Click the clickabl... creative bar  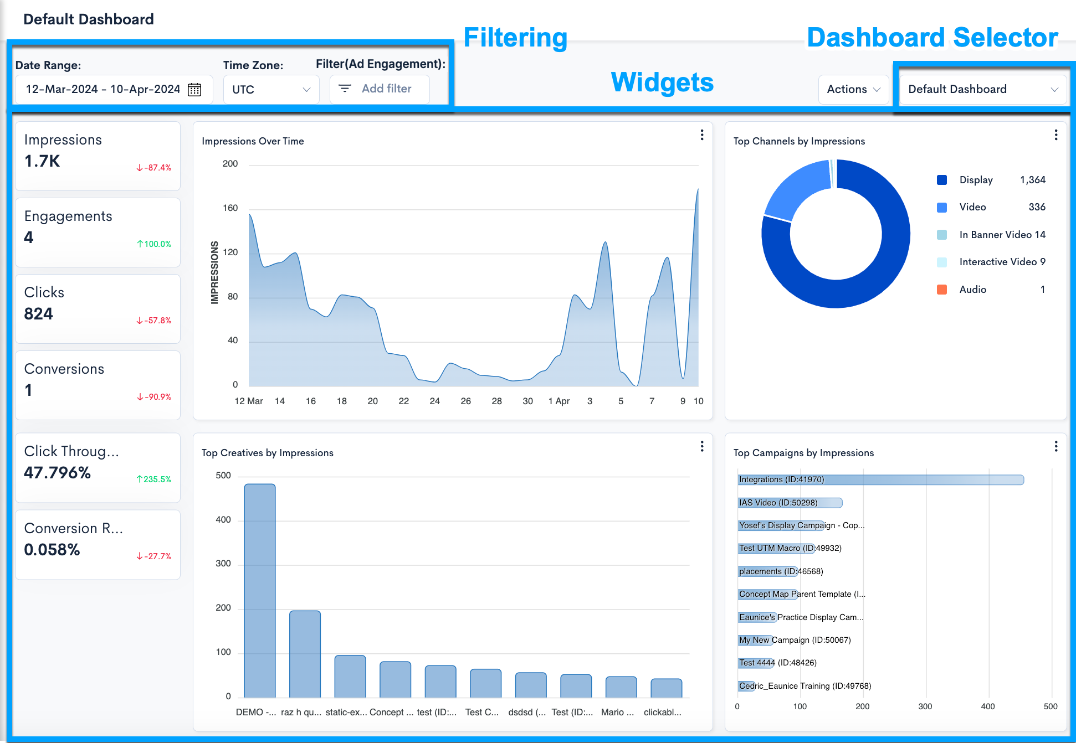[x=667, y=688]
